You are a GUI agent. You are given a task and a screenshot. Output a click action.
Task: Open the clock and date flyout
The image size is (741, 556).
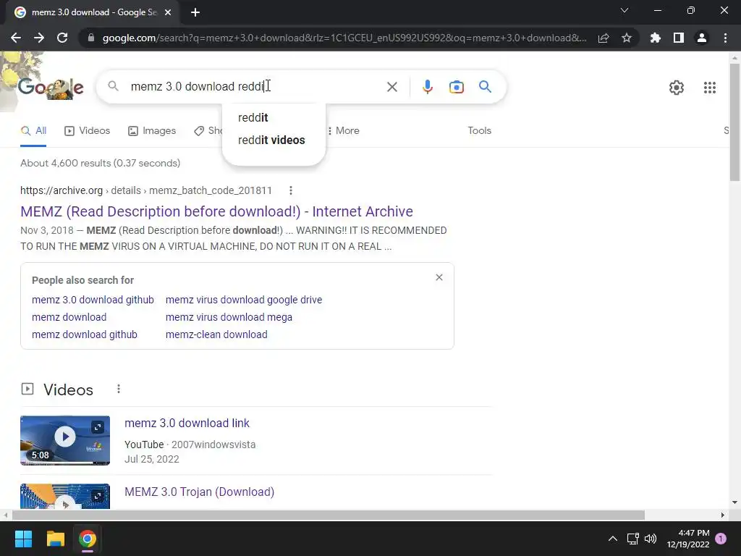[x=688, y=539]
